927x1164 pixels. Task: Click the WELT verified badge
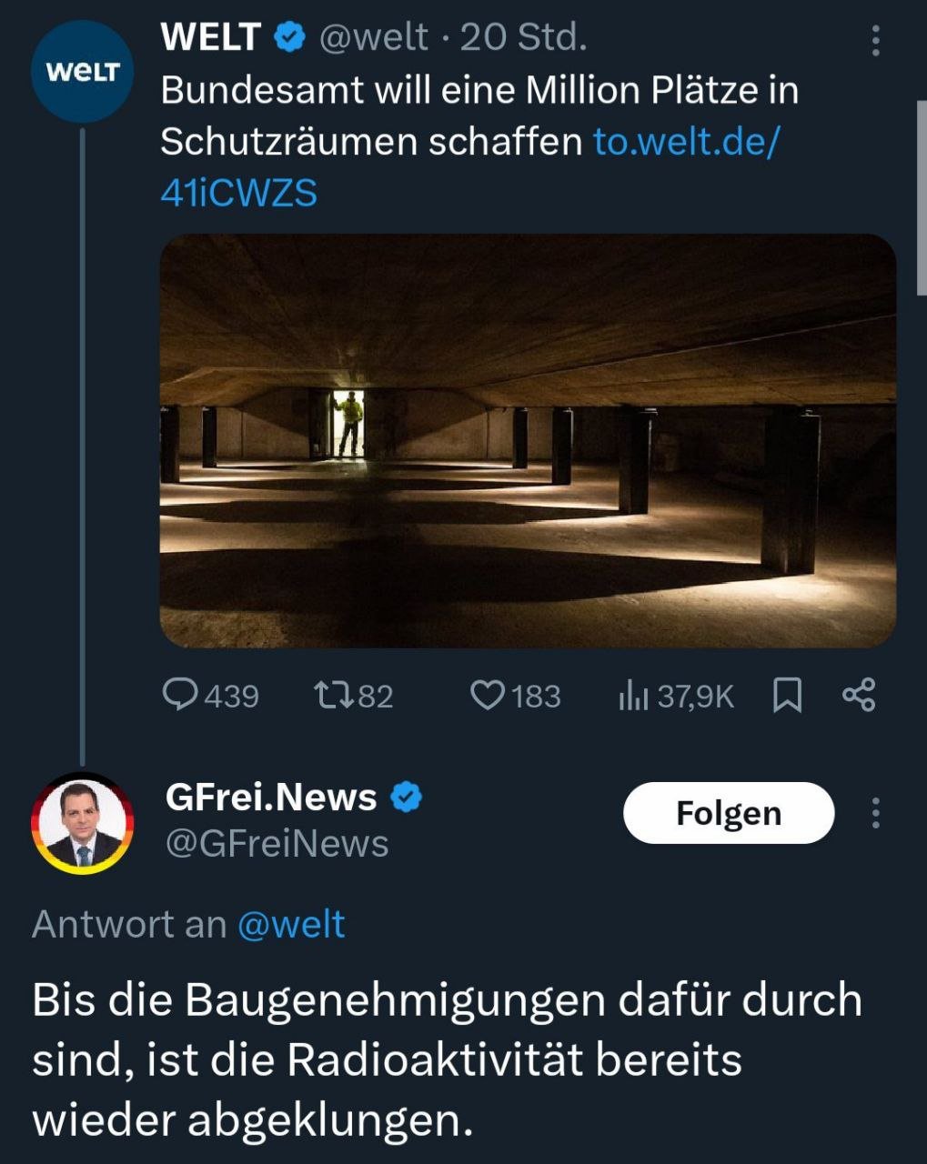pos(289,38)
